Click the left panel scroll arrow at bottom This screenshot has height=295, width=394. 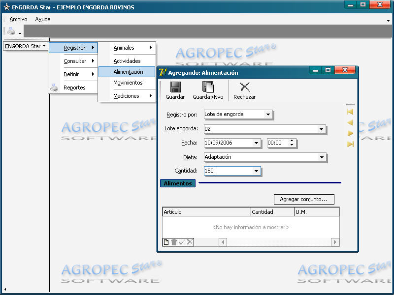[5, 289]
